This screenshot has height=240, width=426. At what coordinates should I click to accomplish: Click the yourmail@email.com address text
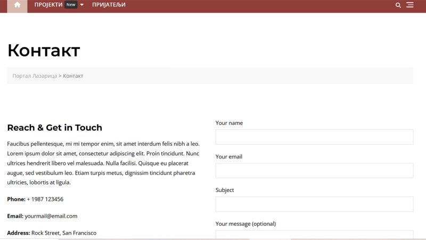pyautogui.click(x=51, y=216)
